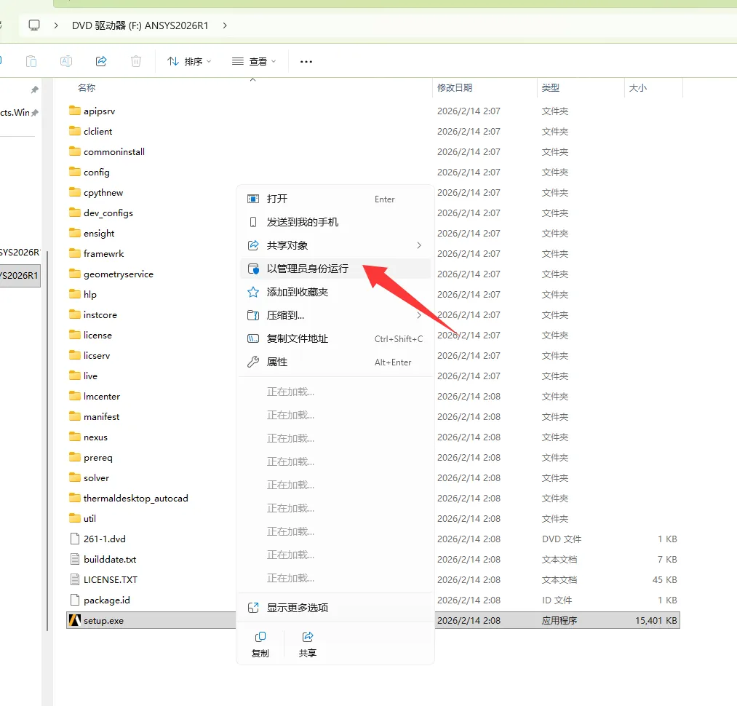Click the Copy (复制) button in context menu

click(x=260, y=644)
